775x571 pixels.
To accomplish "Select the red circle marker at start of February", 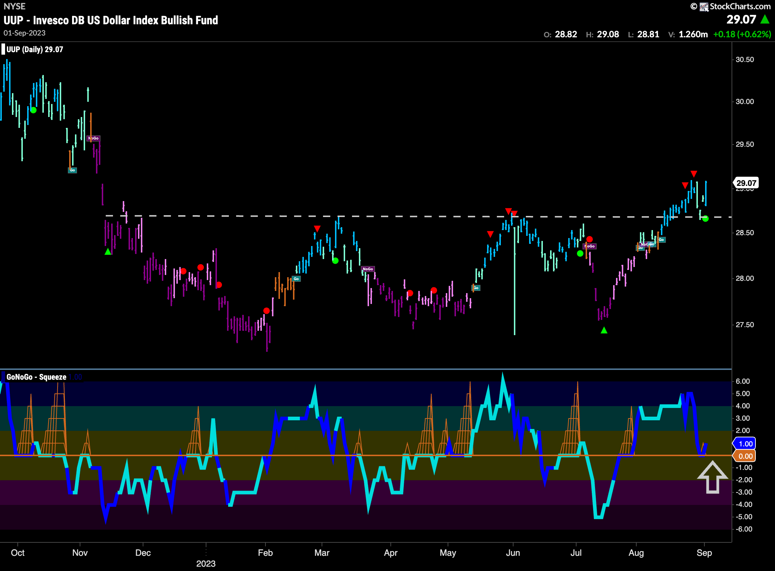I will (x=267, y=310).
